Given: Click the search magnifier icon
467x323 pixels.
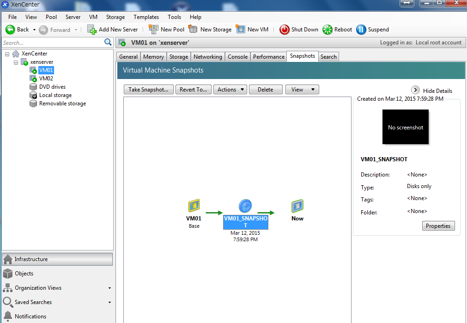Looking at the screenshot, I should [x=108, y=43].
